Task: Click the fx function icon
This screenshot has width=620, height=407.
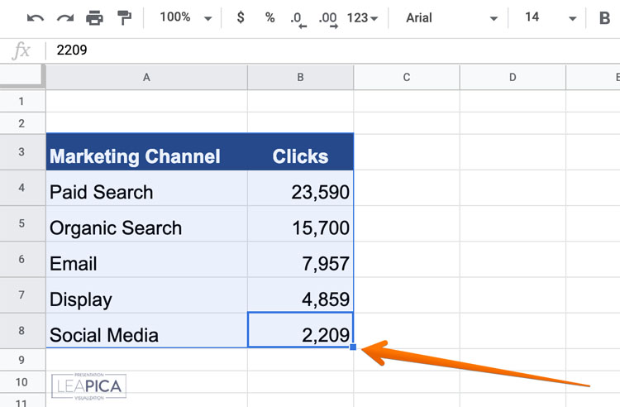Action: [21, 50]
